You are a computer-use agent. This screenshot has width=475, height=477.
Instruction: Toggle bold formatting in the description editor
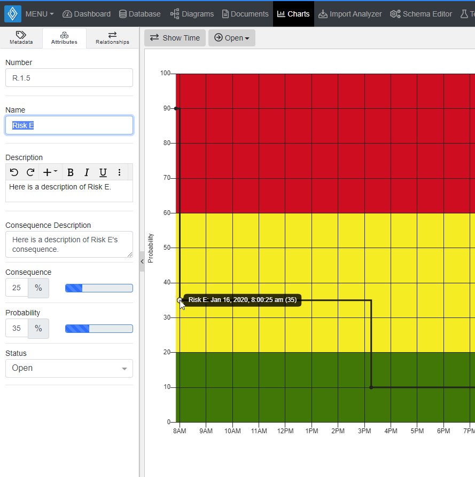[70, 172]
